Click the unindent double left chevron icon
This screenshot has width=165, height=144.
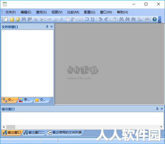(x=106, y=19)
